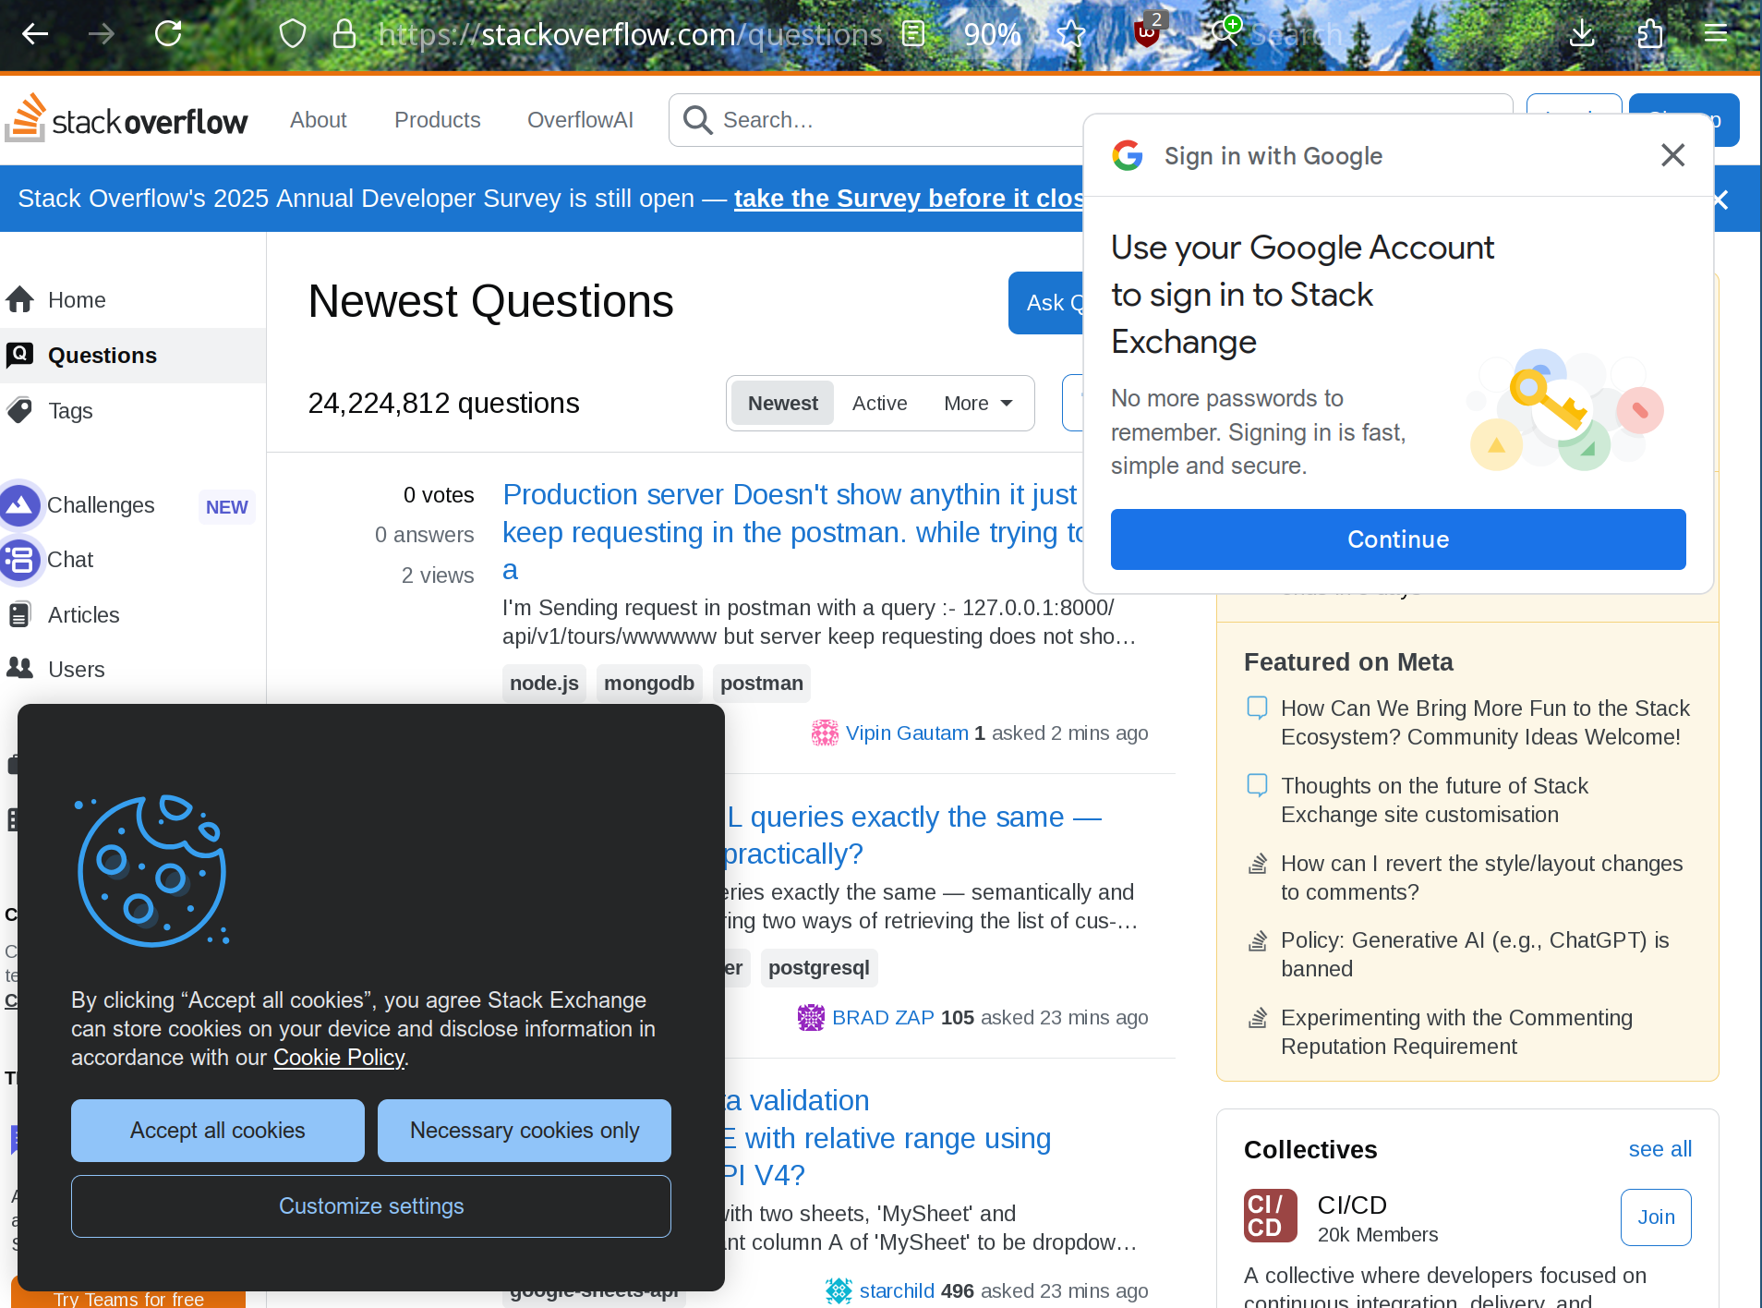
Task: Reload the page with refresh icon
Action: tap(168, 34)
